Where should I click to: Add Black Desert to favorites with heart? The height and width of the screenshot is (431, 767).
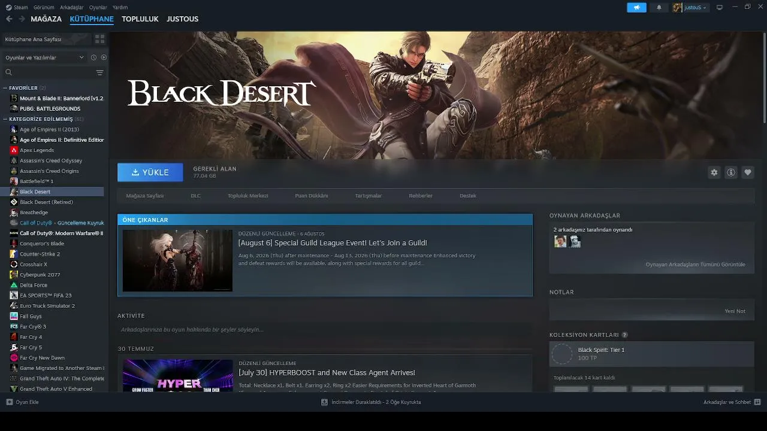748,172
